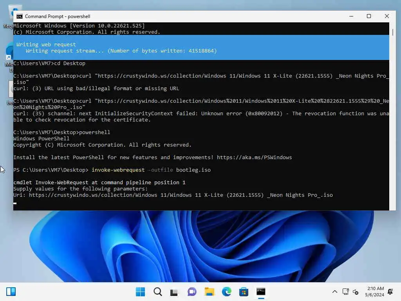Launch Microsoft Edge from the taskbar
This screenshot has height=301, width=401.
(227, 292)
